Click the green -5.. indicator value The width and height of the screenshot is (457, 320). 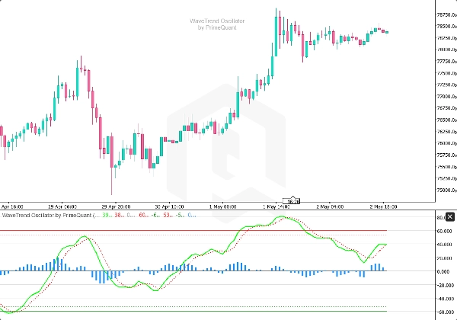(181, 216)
